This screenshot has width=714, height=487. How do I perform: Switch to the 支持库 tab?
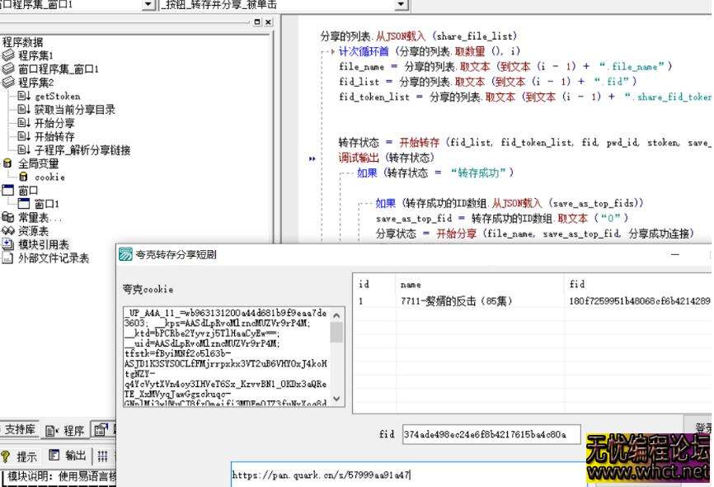point(19,430)
